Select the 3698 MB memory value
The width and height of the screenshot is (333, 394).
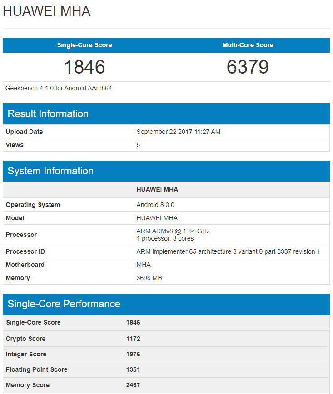coord(149,278)
